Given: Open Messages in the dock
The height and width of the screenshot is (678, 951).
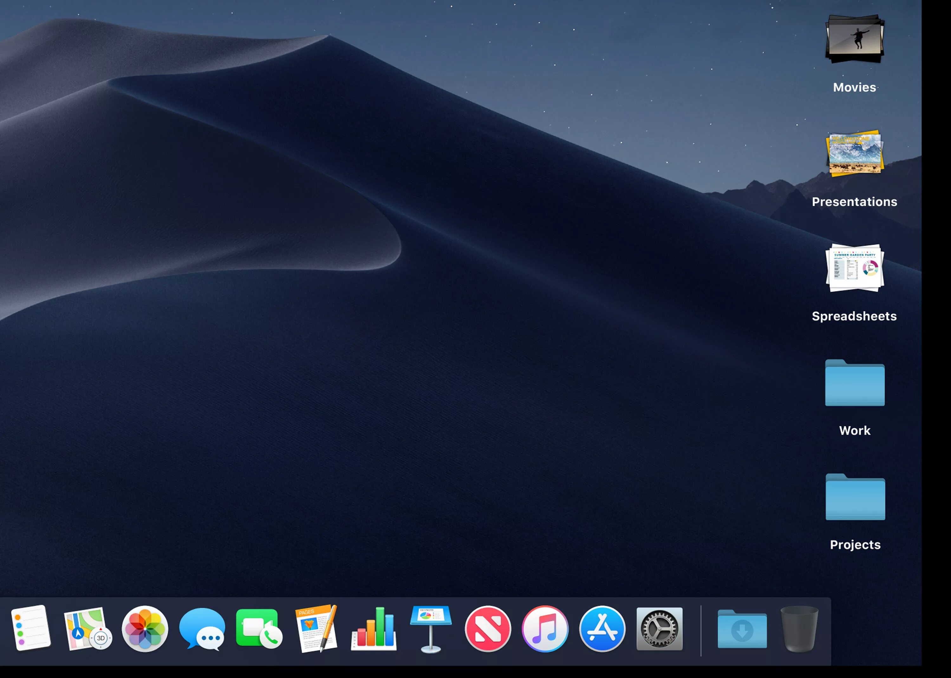Looking at the screenshot, I should (x=202, y=629).
